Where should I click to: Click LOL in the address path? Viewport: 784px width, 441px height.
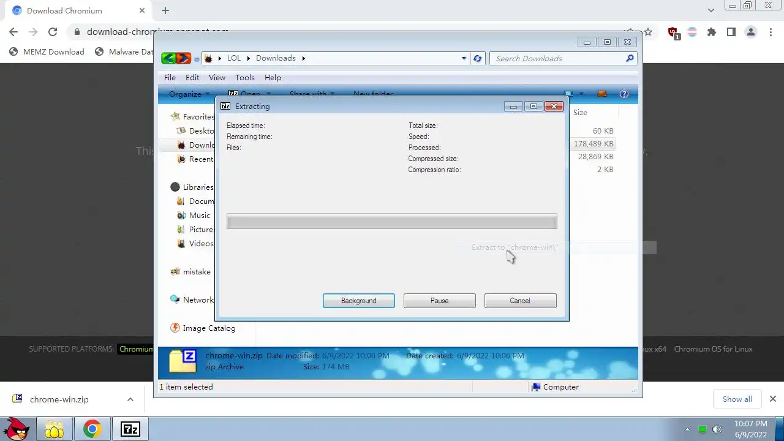(x=234, y=58)
